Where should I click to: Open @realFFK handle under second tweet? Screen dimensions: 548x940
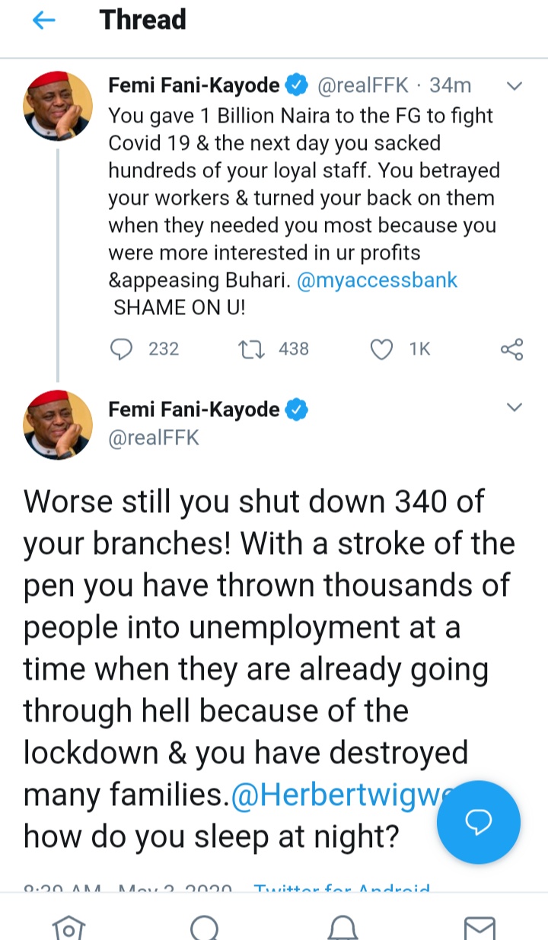pos(154,438)
